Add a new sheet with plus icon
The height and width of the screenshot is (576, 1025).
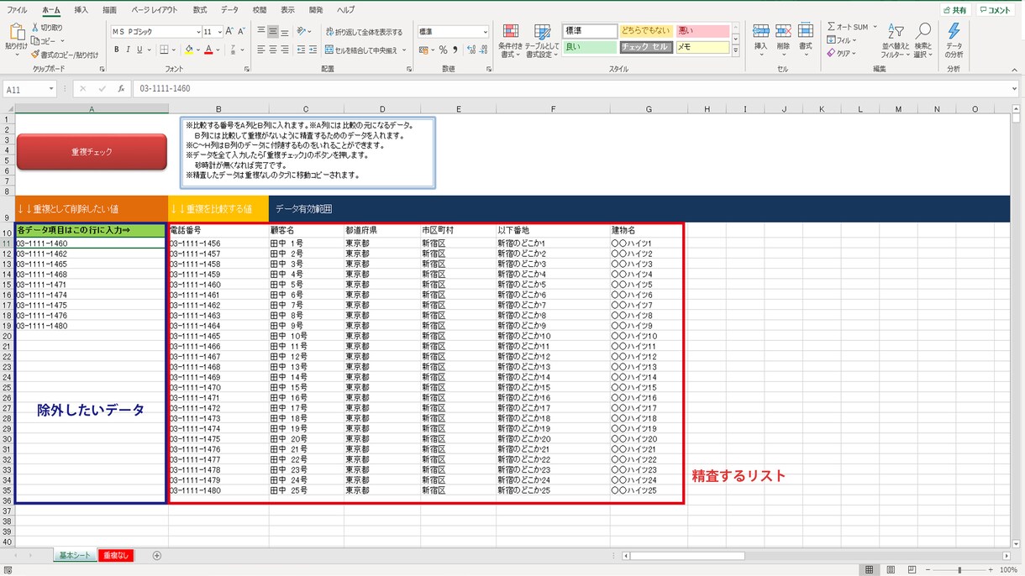[157, 556]
